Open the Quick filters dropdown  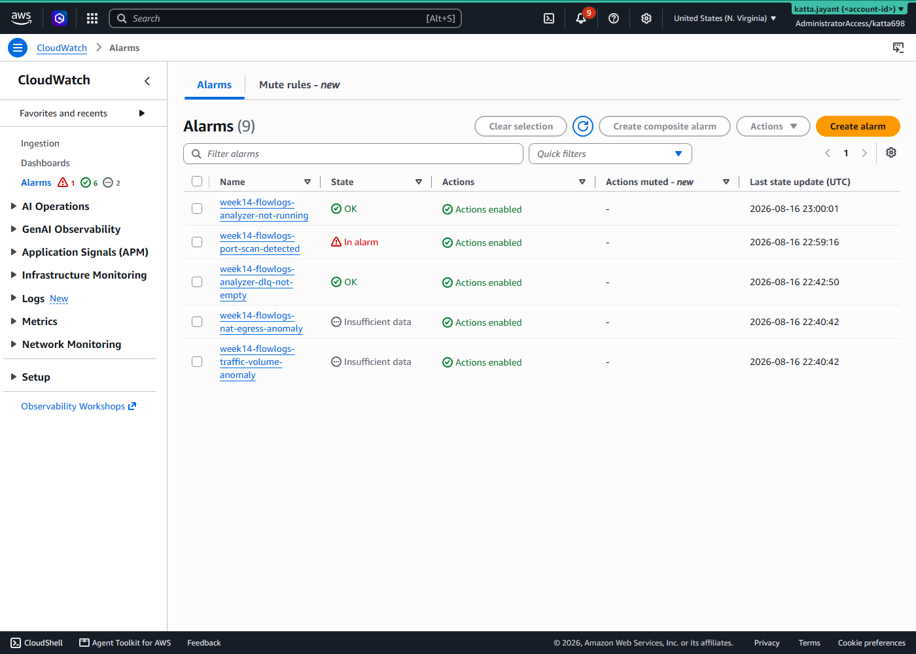click(x=610, y=154)
